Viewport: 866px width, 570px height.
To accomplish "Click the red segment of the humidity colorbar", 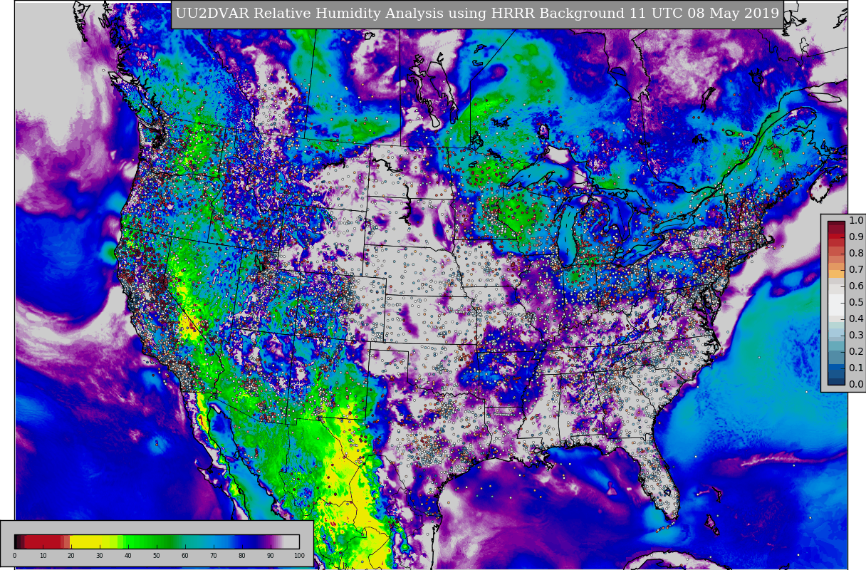I will click(x=43, y=541).
